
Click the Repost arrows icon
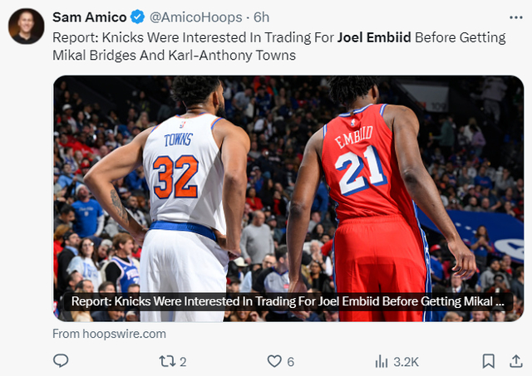pos(166,361)
